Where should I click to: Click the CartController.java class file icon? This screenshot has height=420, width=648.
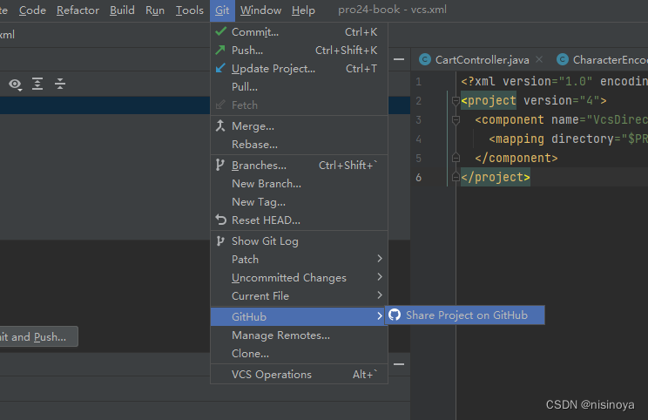pos(425,59)
